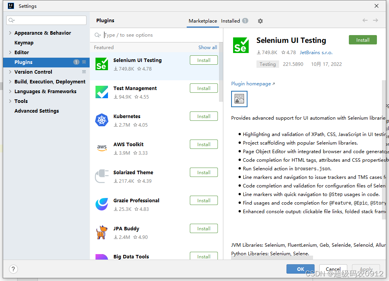Screen dimensions: 389x281
Task: Install the JPA Buddy plugin
Action: click(x=204, y=228)
